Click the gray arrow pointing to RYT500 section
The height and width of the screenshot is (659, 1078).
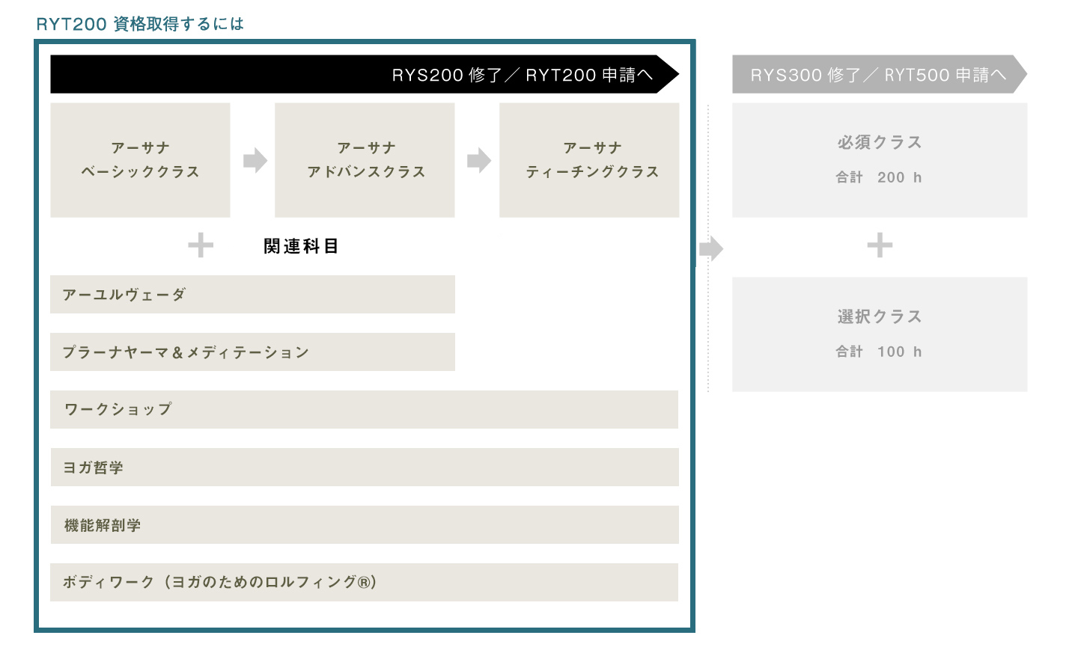coord(712,248)
